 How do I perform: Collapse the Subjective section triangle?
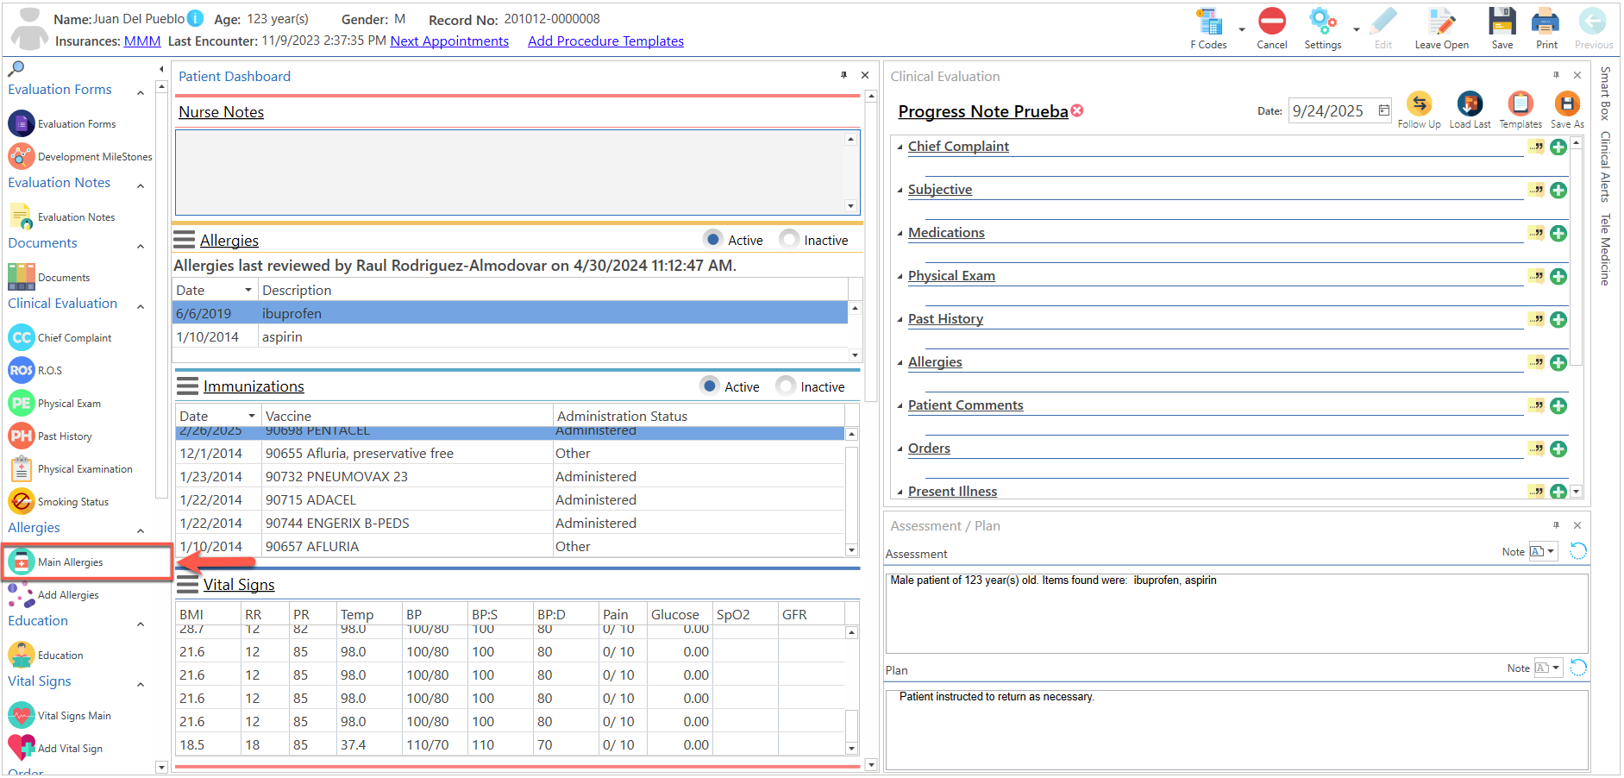tap(900, 191)
